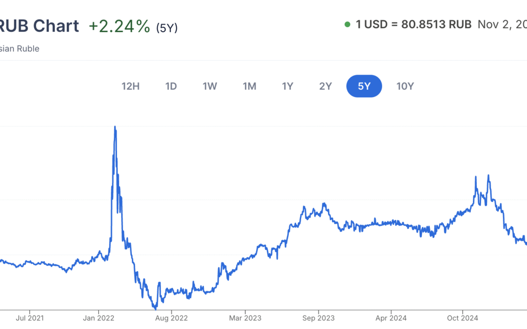Show the 1M chart range
The width and height of the screenshot is (527, 329).
pos(249,86)
